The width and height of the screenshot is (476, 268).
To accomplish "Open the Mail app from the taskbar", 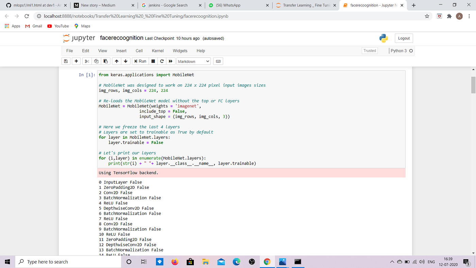I will click(221, 262).
